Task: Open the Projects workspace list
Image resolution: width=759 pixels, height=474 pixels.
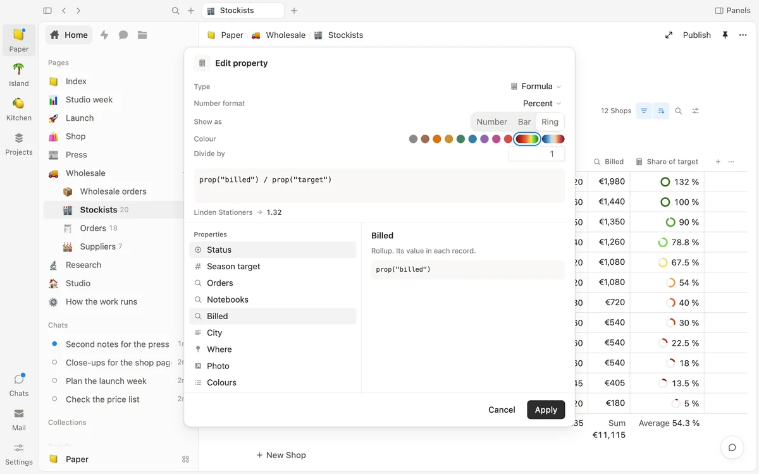Action: 19,143
